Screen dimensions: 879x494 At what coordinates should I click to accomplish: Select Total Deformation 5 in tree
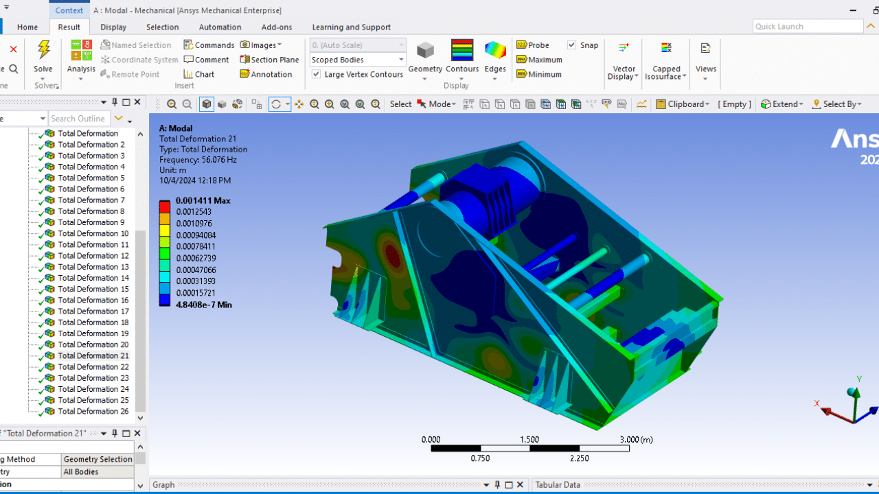(x=91, y=178)
